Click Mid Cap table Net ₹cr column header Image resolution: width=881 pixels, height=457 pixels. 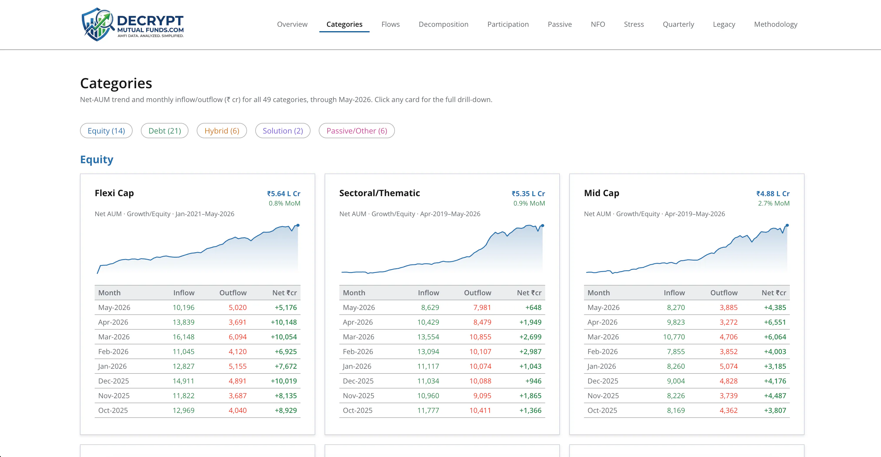click(774, 293)
